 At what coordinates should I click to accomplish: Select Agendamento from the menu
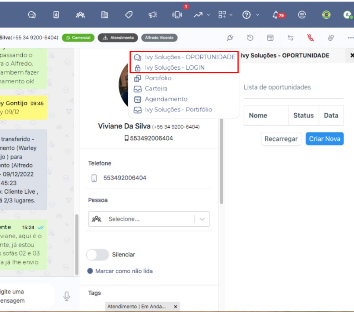click(166, 99)
